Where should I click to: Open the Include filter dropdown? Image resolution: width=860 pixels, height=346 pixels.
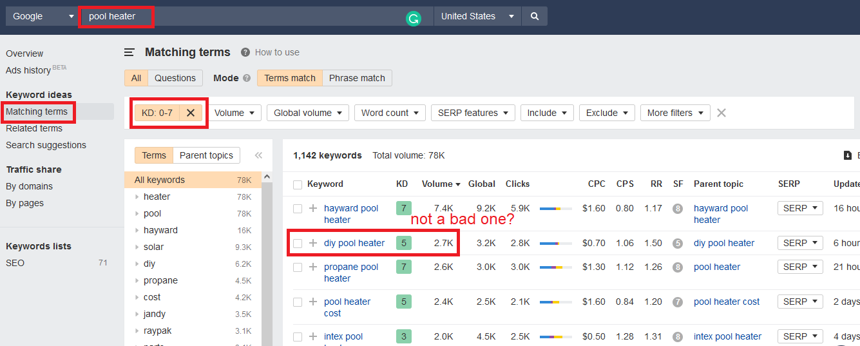[x=547, y=113]
